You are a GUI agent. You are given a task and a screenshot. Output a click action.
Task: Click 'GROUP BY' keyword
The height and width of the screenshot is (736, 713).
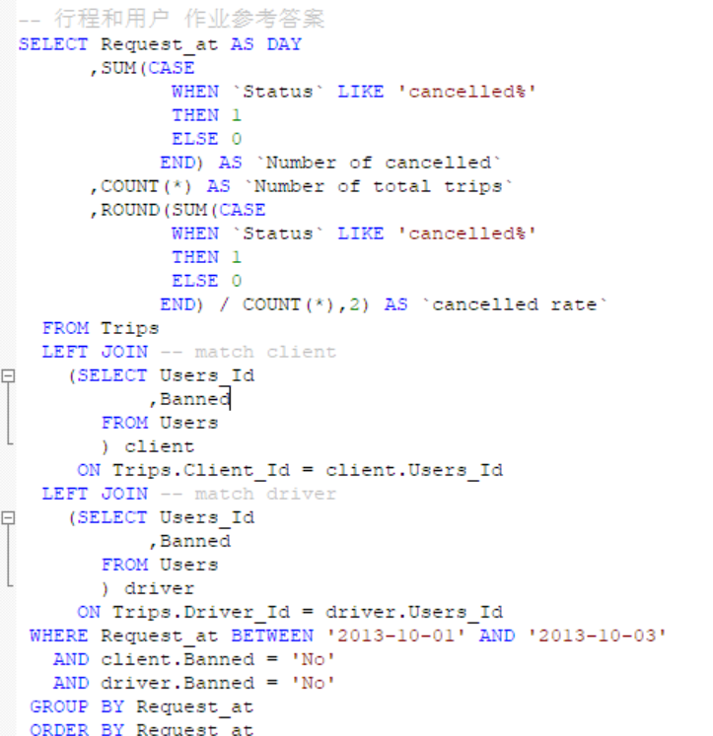77,706
